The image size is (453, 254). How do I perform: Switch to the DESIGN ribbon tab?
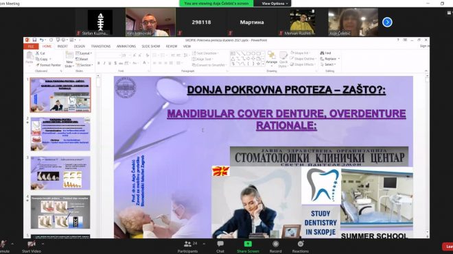(x=79, y=47)
